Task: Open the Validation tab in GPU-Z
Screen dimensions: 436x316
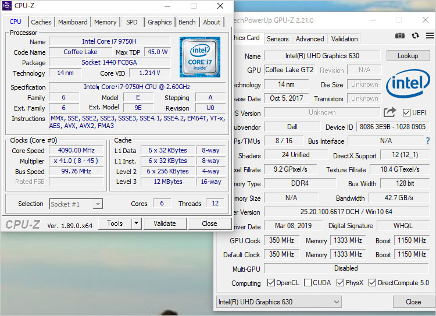Action: 344,39
